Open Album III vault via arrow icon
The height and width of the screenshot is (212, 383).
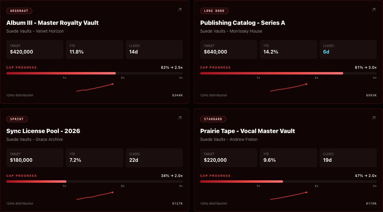tap(180, 10)
